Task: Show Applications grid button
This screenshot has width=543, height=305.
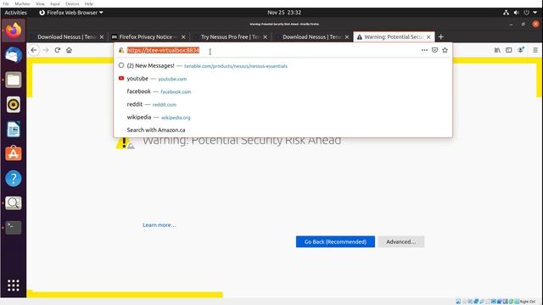Action: (x=14, y=286)
